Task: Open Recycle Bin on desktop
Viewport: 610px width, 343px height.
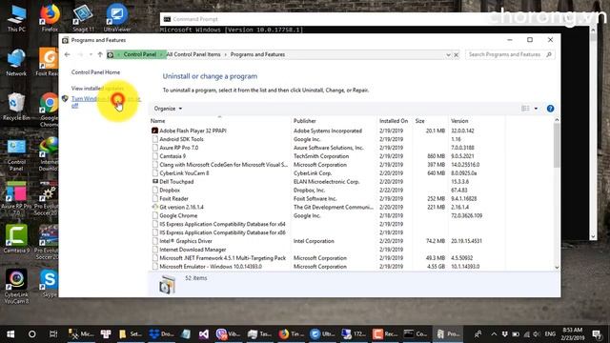Action: click(x=16, y=107)
